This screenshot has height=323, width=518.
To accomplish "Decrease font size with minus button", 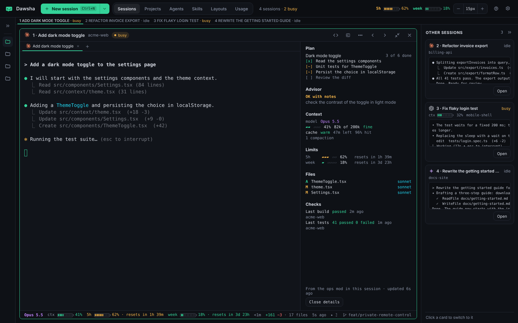I will tap(458, 9).
